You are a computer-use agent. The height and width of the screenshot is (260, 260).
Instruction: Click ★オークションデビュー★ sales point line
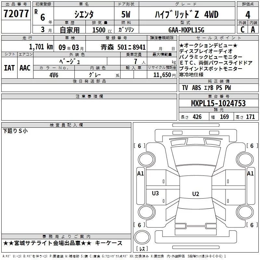208,45
